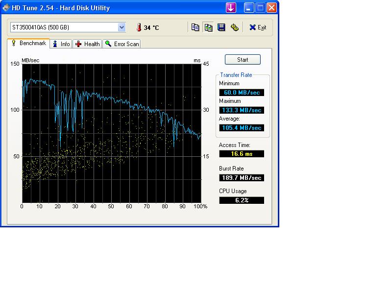
Task: Click the Maximum 133.3 MB/sec field
Action: (x=242, y=110)
